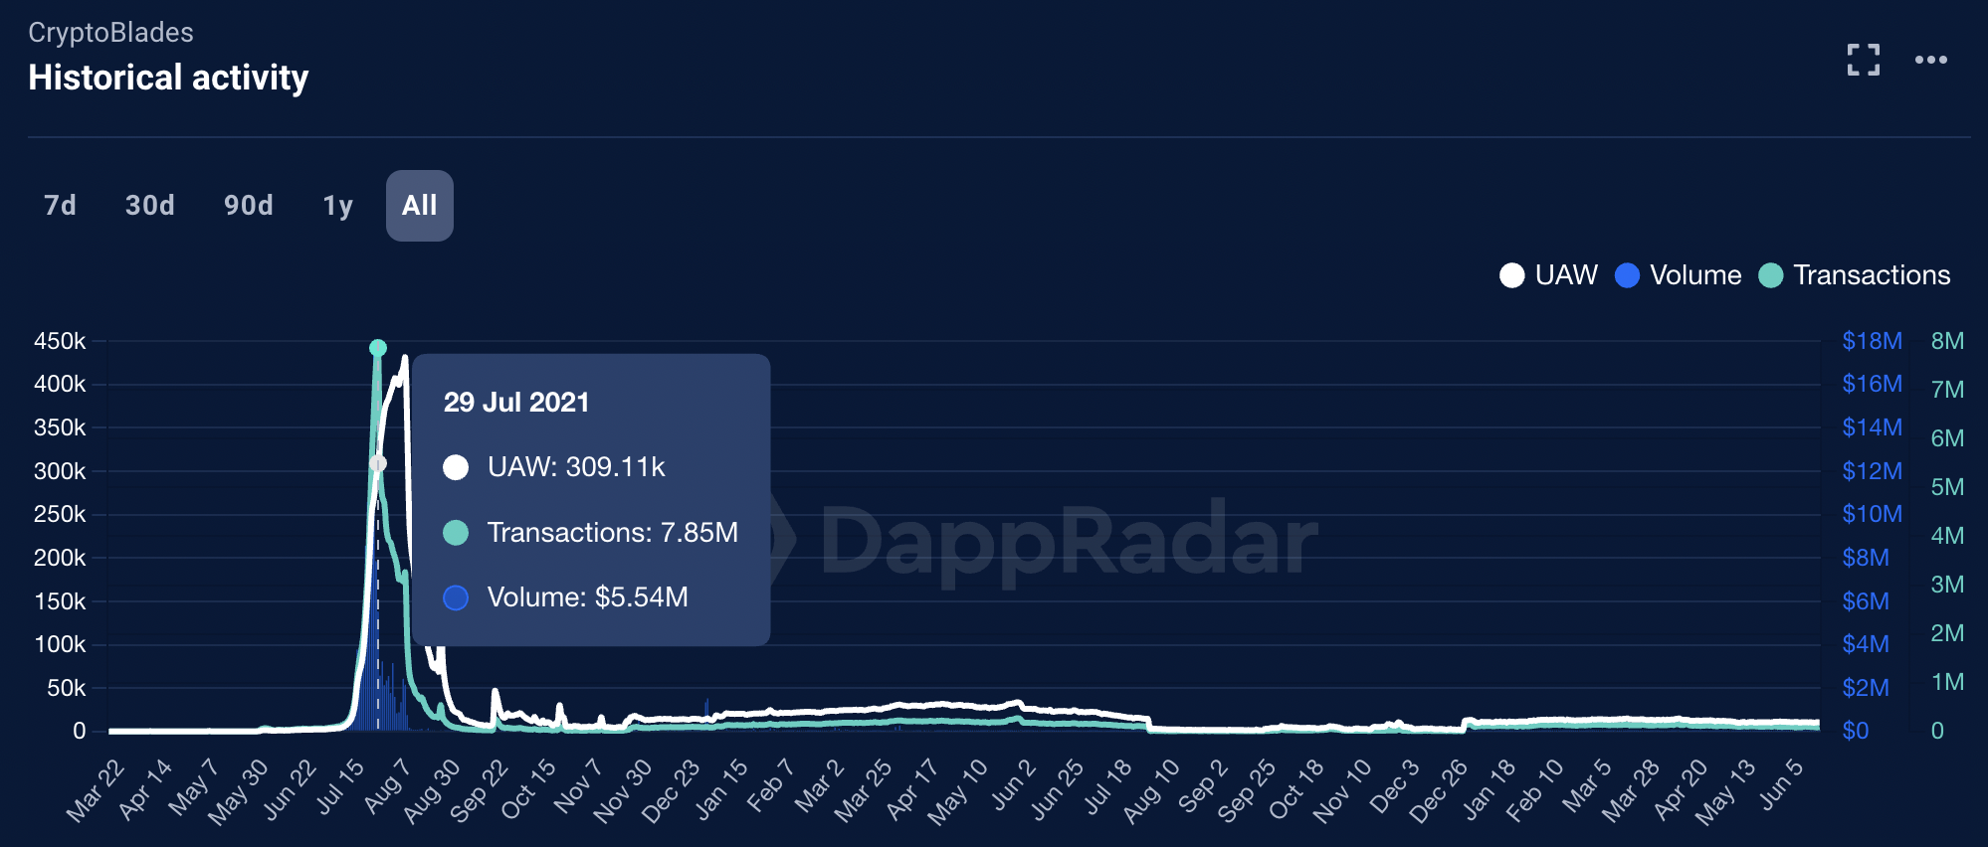Click the Jun 2 x-axis label

click(1014, 785)
